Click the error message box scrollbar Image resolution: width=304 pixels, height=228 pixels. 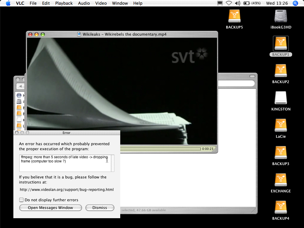coord(113,163)
